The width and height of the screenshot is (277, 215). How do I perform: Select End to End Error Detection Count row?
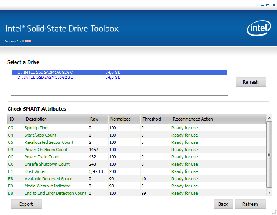pyautogui.click(x=136, y=193)
